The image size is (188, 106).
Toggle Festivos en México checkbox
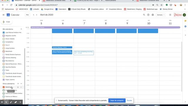pos(4,97)
